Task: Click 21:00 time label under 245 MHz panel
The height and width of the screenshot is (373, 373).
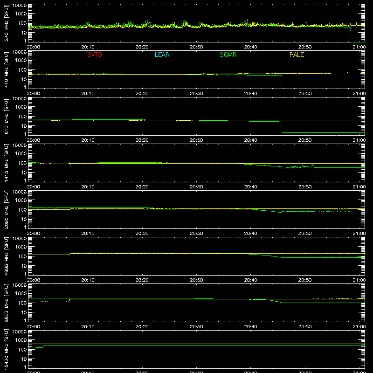Action: pos(359,47)
